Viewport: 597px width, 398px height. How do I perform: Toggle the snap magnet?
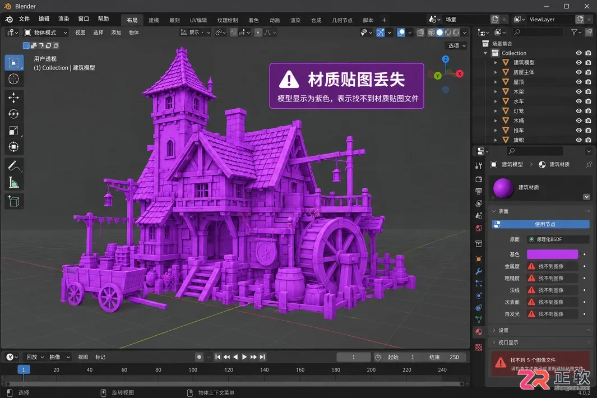[234, 33]
